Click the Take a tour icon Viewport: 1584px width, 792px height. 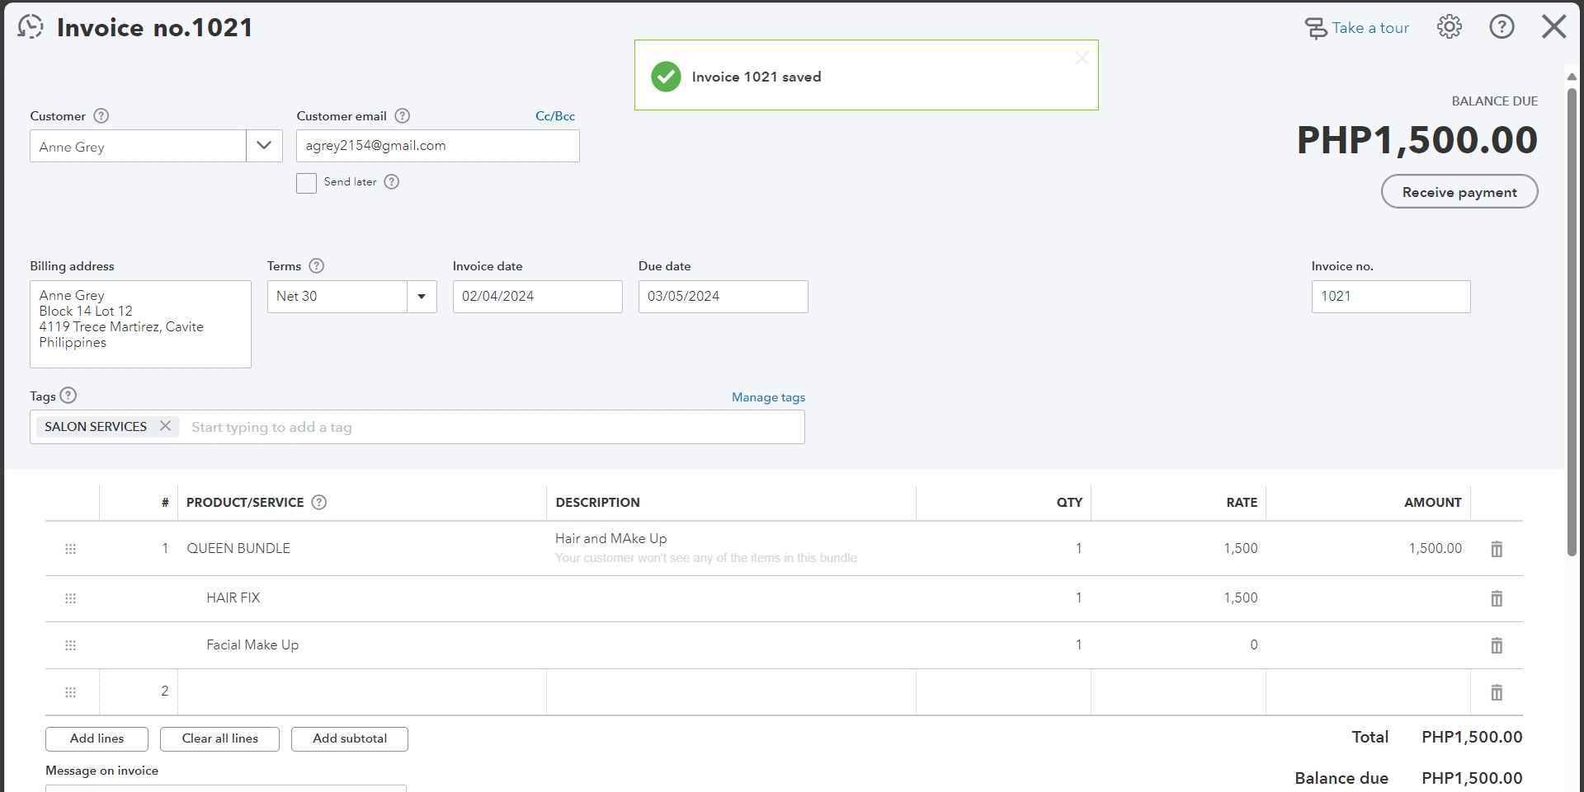point(1315,28)
